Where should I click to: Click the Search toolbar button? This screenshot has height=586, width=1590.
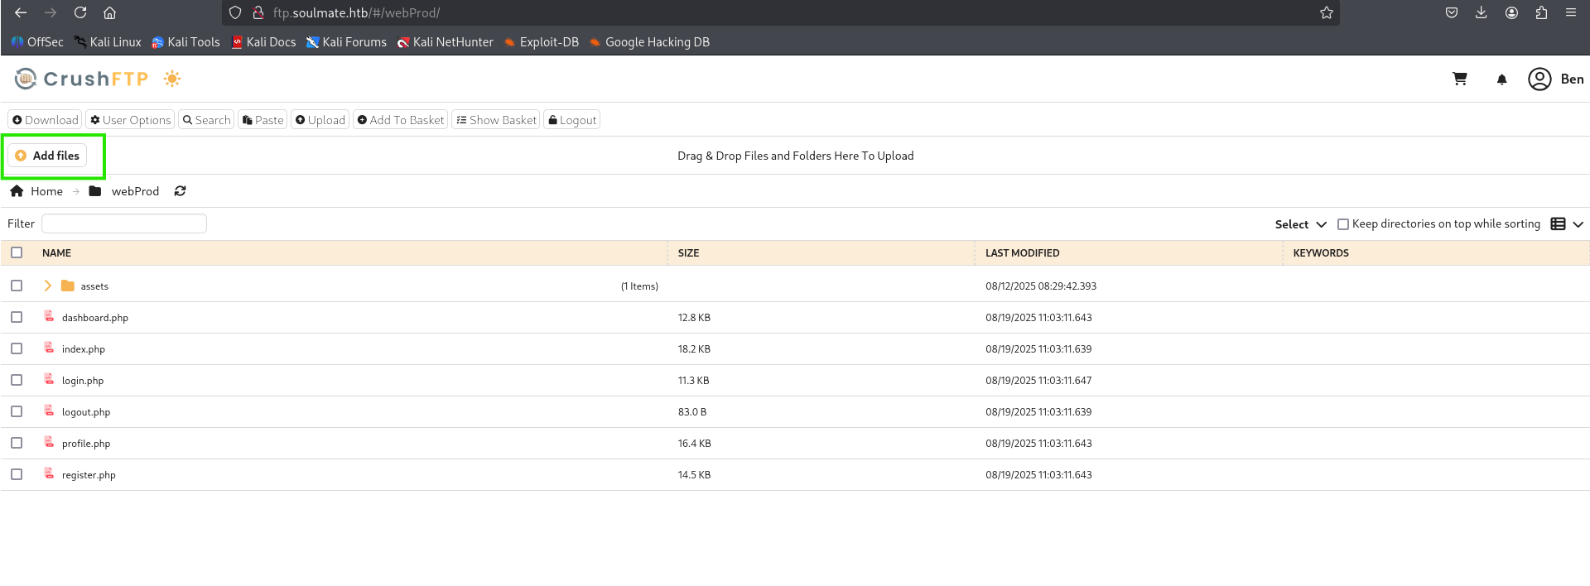[207, 120]
